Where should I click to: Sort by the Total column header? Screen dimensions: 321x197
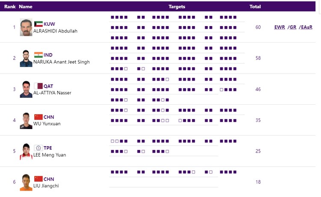(x=255, y=7)
